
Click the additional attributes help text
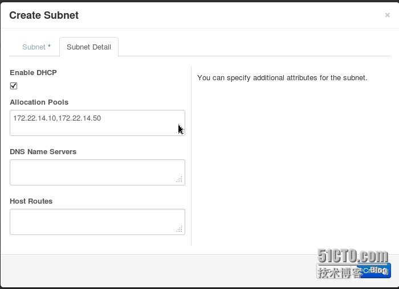282,78
